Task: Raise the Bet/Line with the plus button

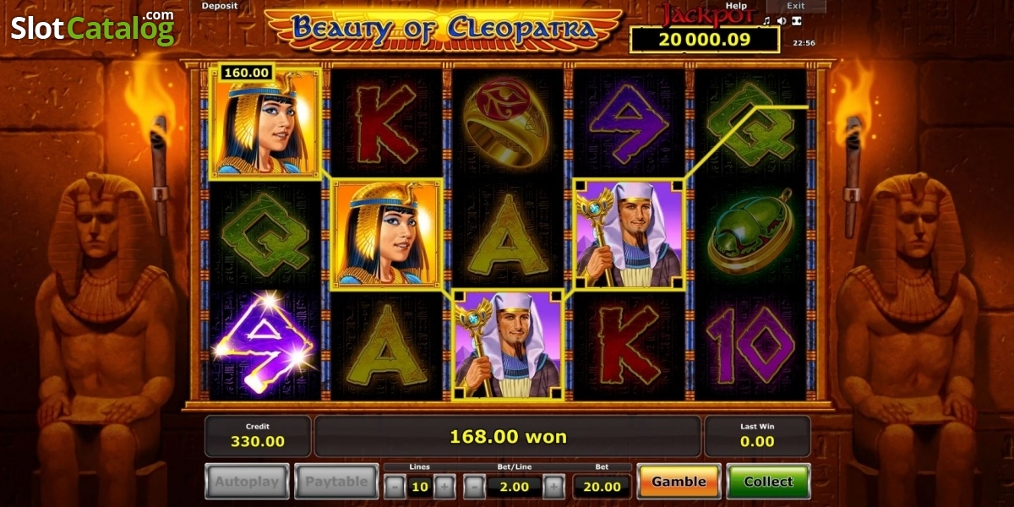Action: (553, 486)
